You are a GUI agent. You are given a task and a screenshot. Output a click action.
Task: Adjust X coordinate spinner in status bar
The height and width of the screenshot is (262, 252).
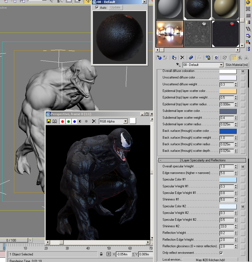pyautogui.click(x=133, y=254)
